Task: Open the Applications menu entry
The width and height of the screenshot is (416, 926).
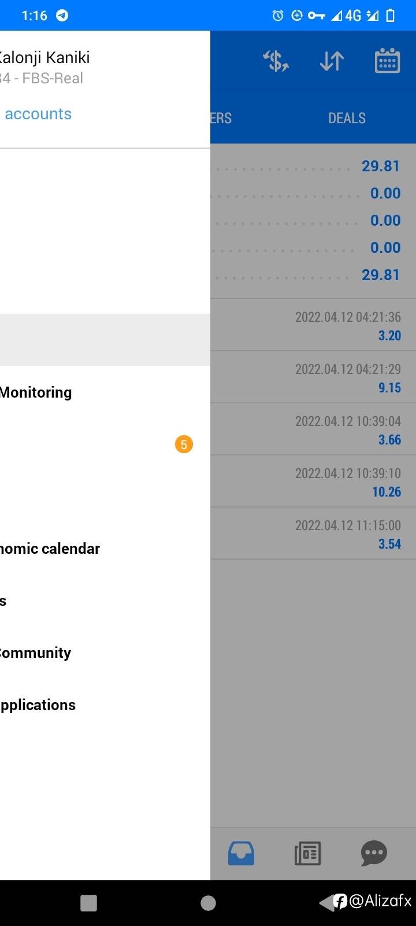Action: [38, 705]
